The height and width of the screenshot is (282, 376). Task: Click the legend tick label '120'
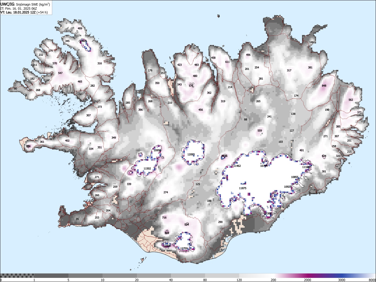click(239, 280)
